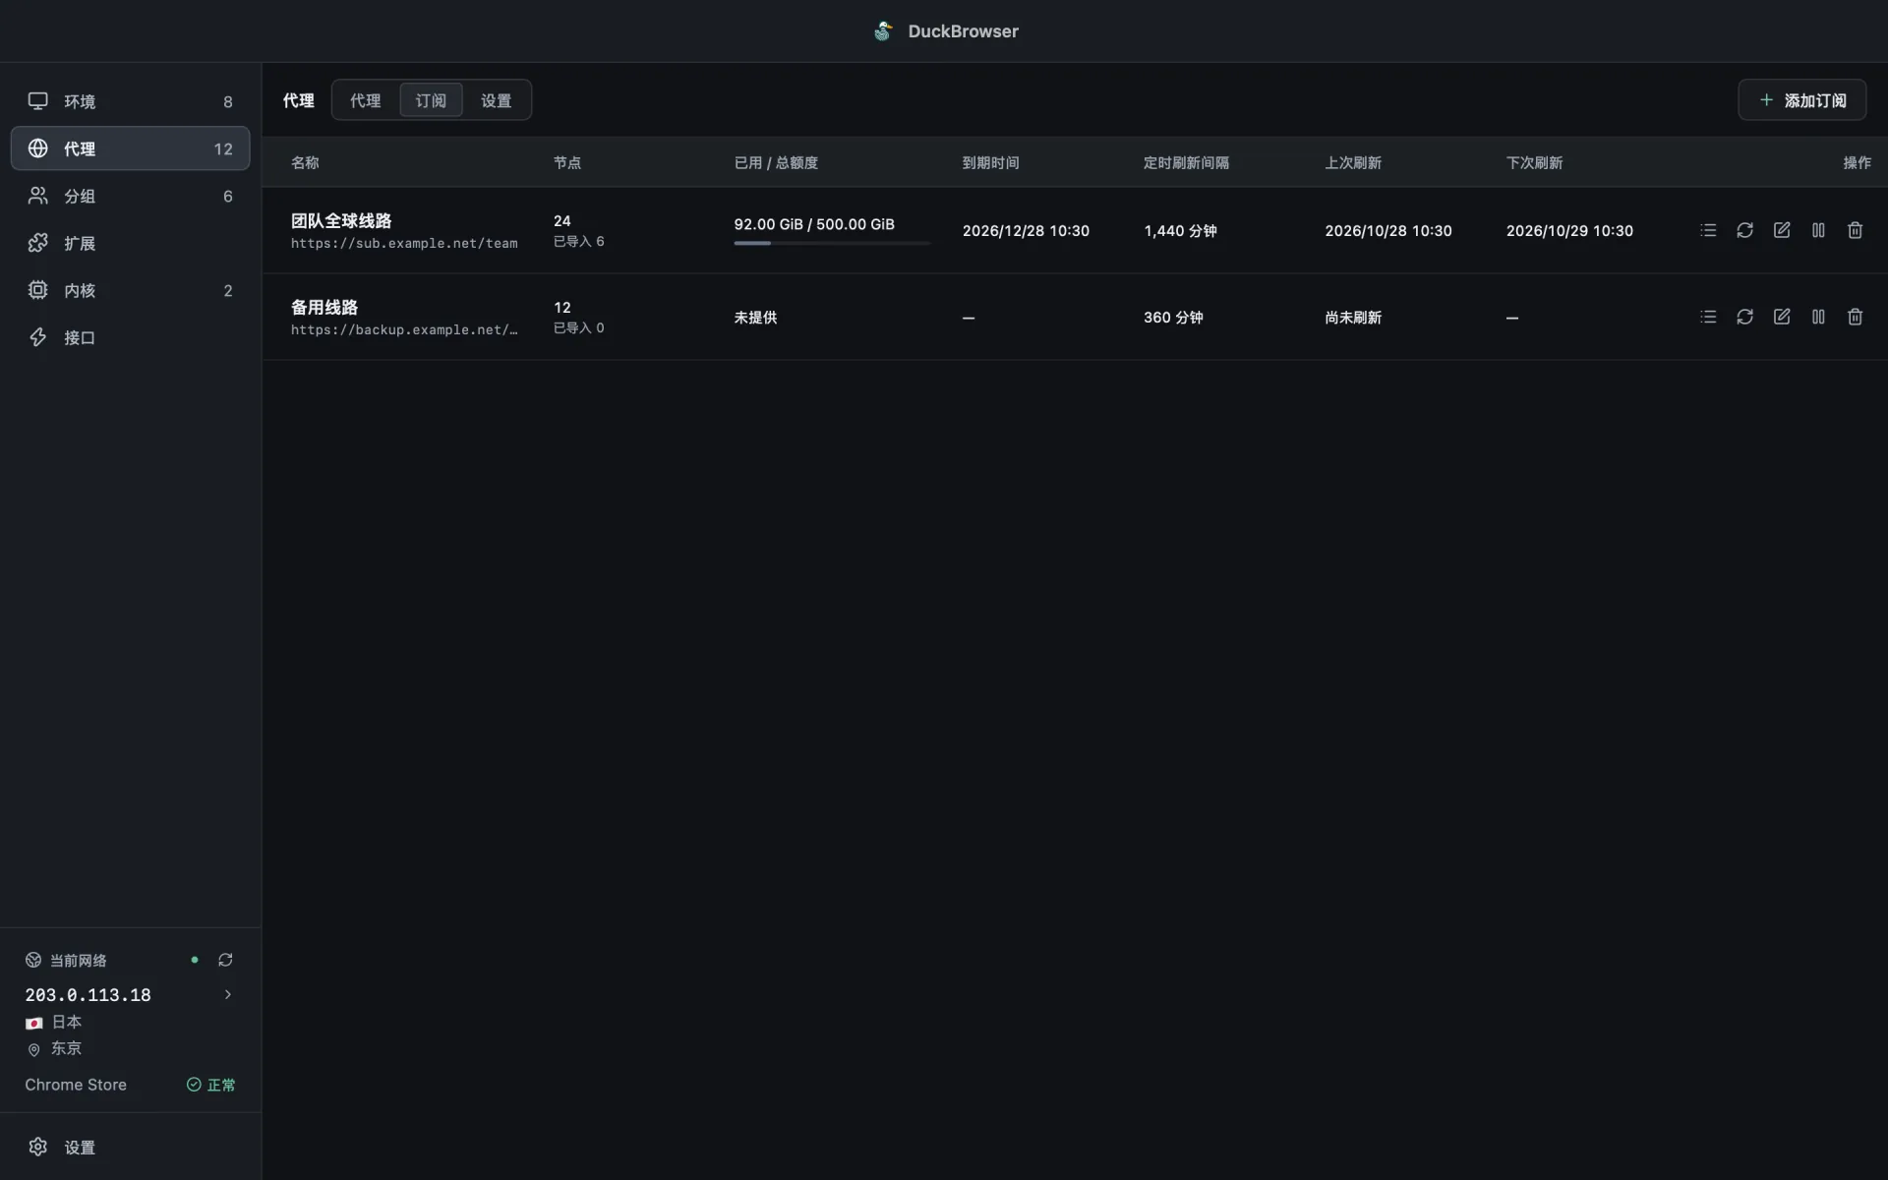This screenshot has width=1888, height=1180.
Task: View node list for 备用线路
Action: click(x=1708, y=317)
